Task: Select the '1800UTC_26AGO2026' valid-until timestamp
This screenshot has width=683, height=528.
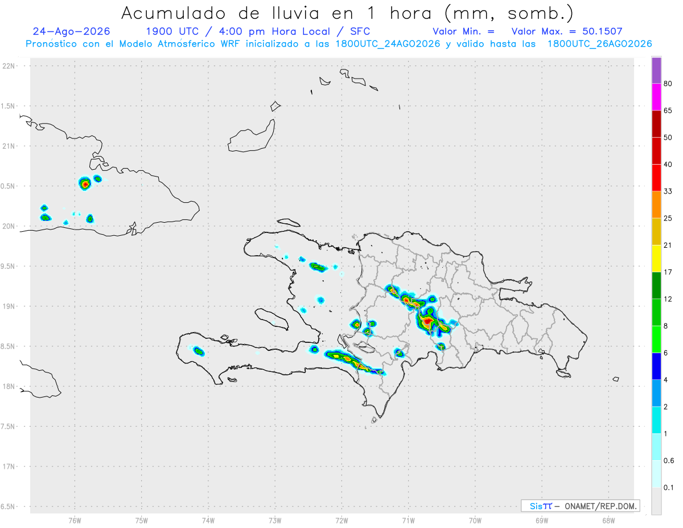Action: point(599,44)
